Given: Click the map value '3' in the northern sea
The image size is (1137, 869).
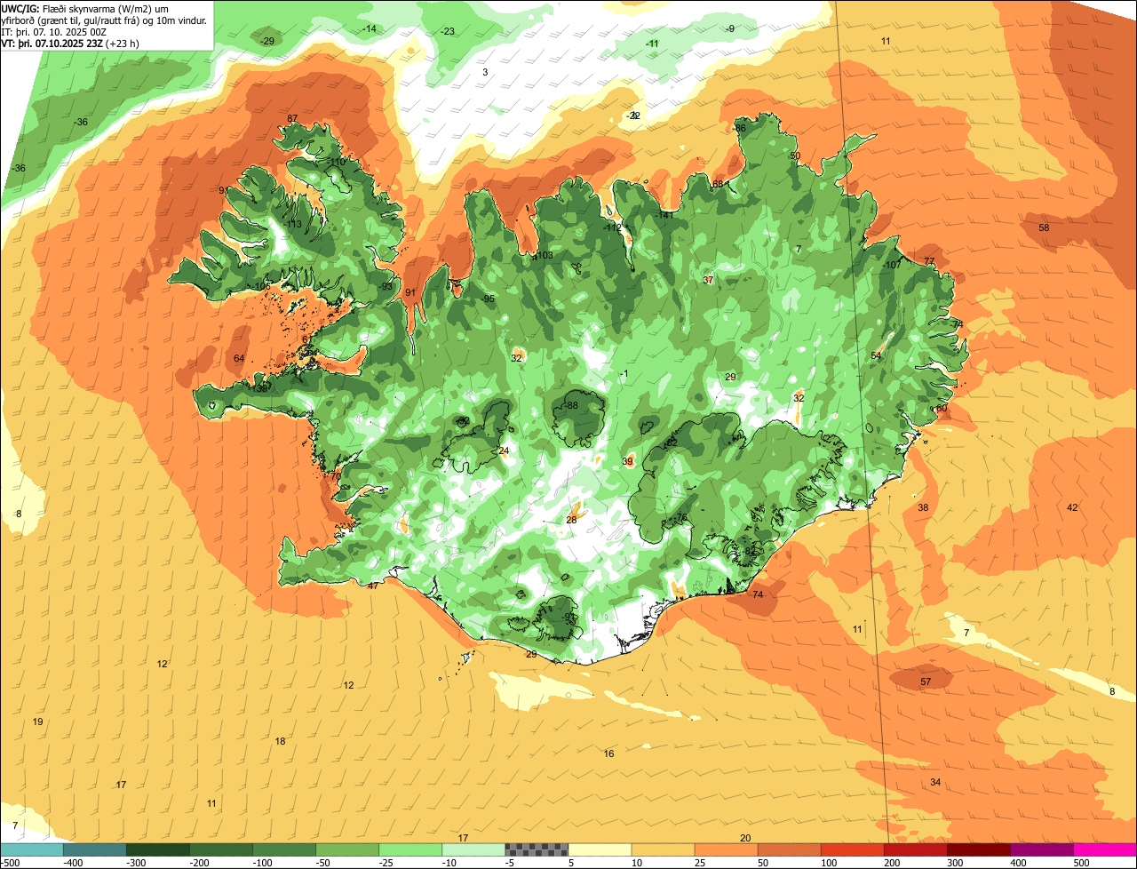Looking at the screenshot, I should [485, 72].
